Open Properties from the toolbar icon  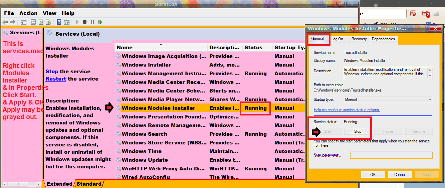33,22
